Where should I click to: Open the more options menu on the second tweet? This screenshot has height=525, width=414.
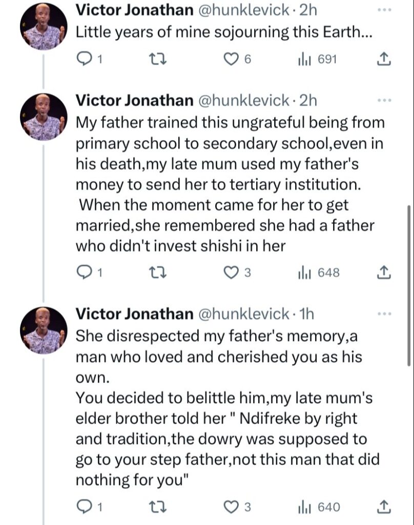[x=384, y=101]
